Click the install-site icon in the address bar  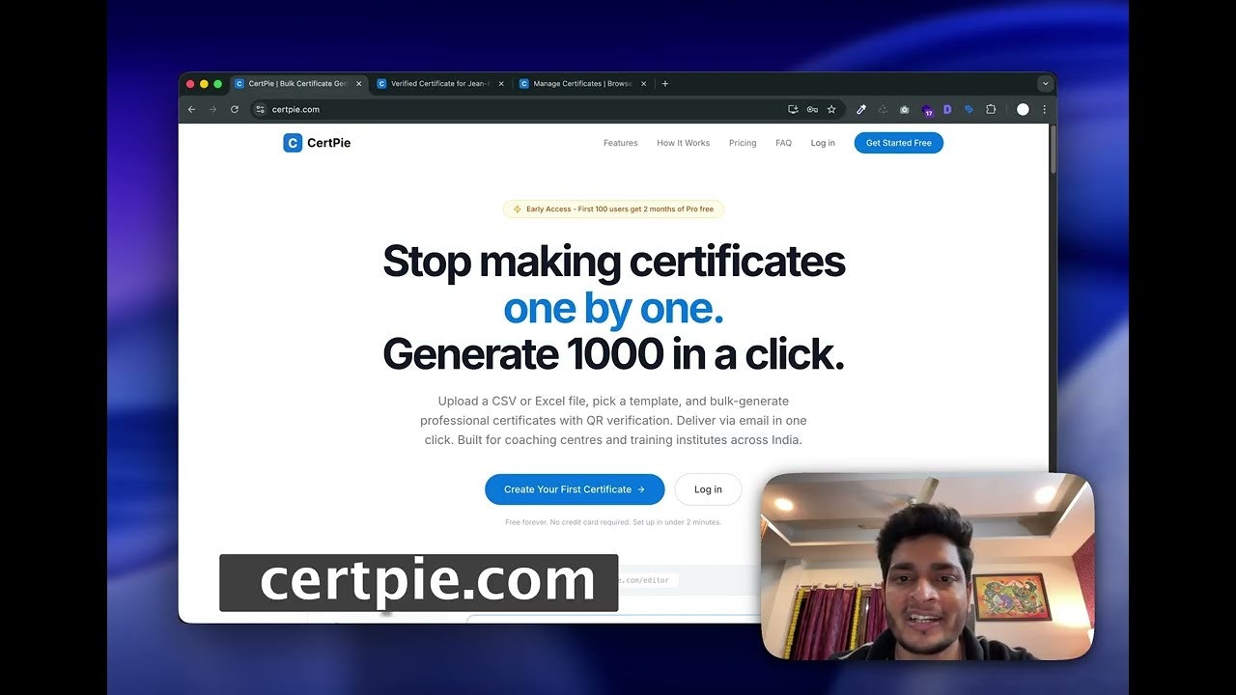tap(793, 109)
